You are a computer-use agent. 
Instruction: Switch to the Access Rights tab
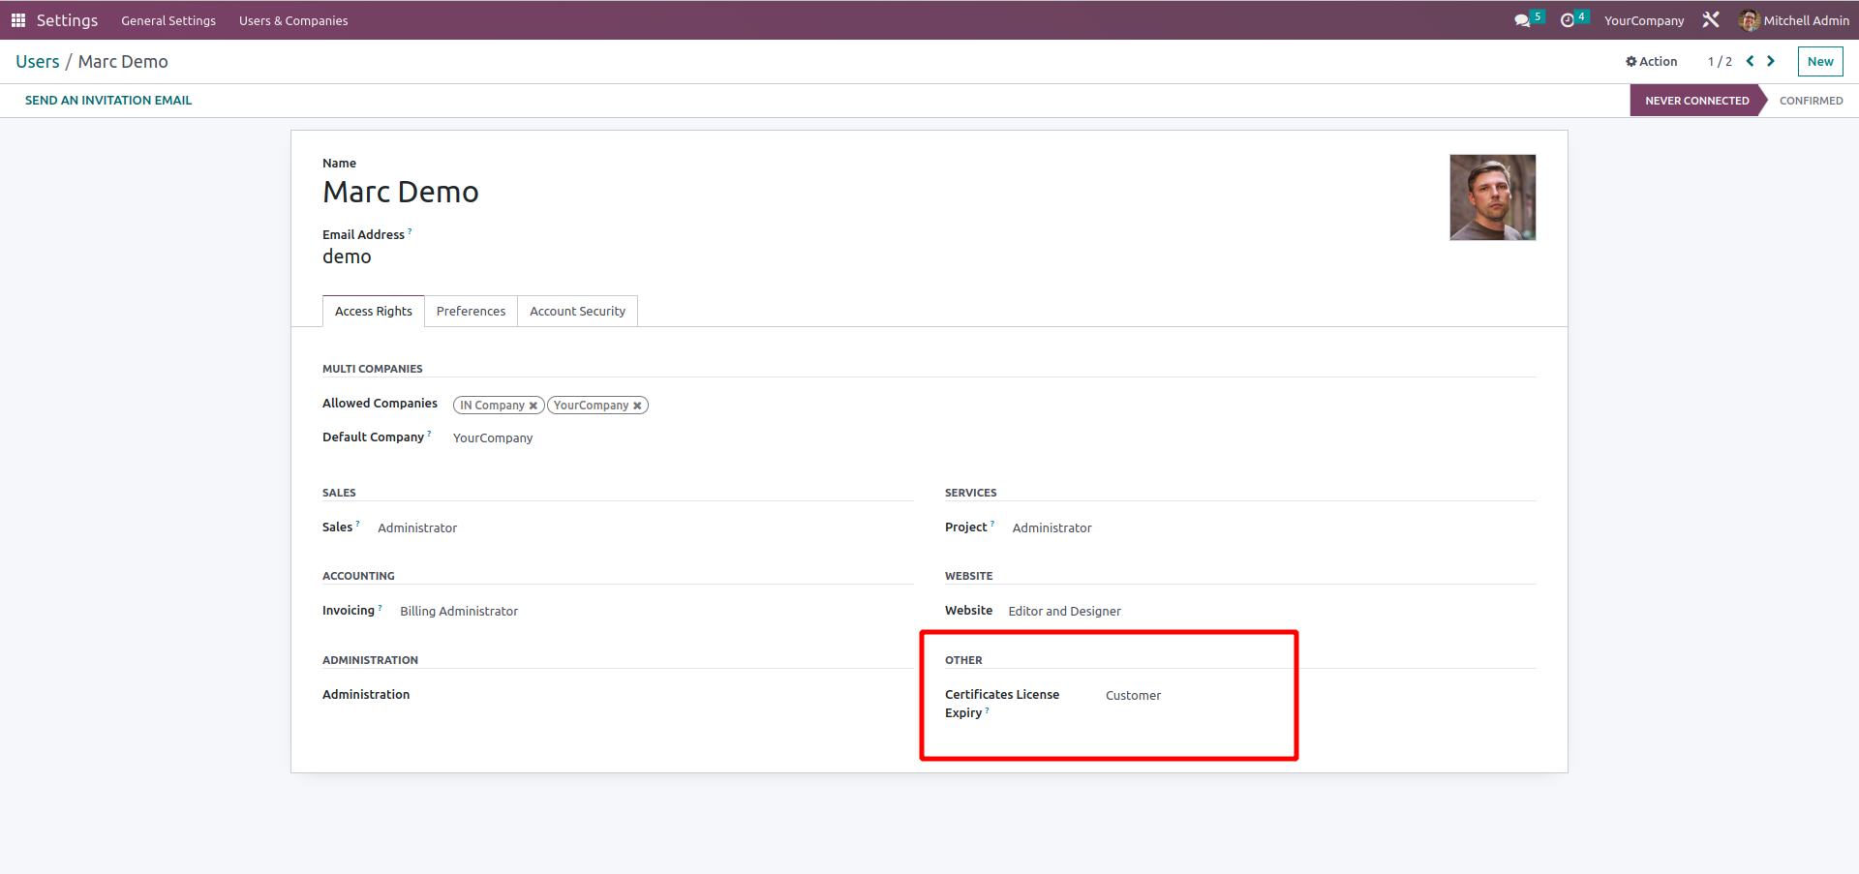[x=373, y=311]
